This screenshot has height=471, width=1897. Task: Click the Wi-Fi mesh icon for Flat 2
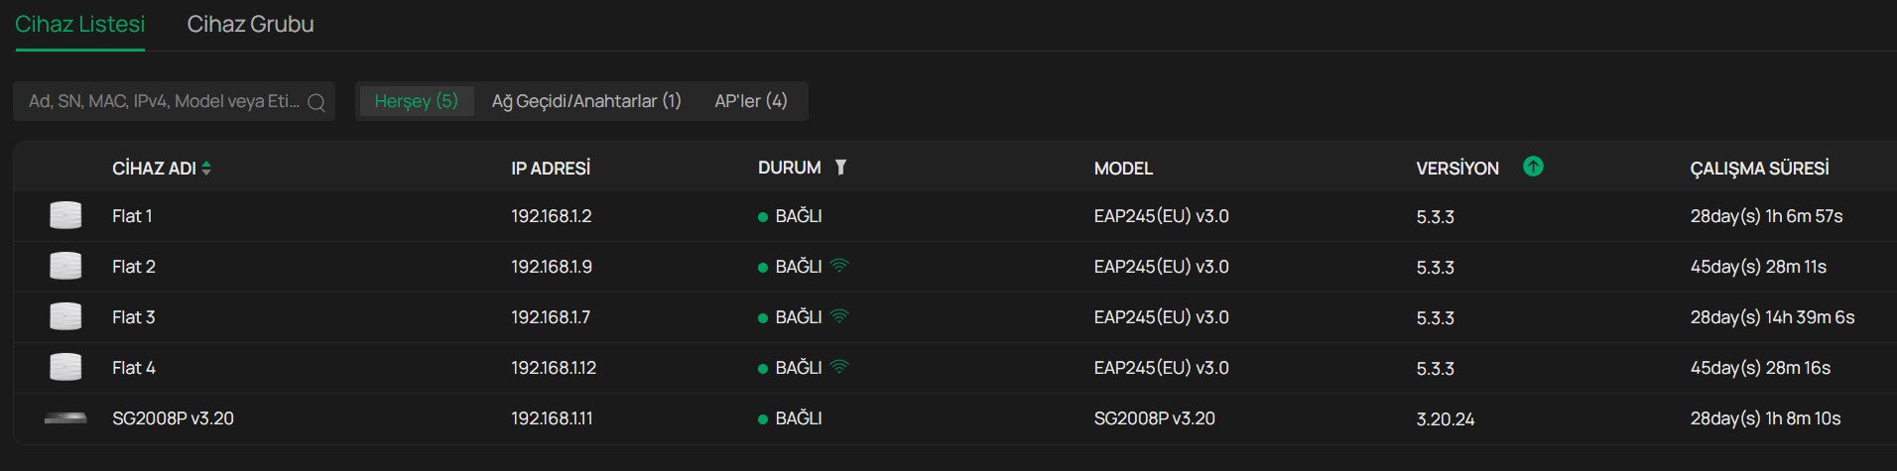[840, 266]
